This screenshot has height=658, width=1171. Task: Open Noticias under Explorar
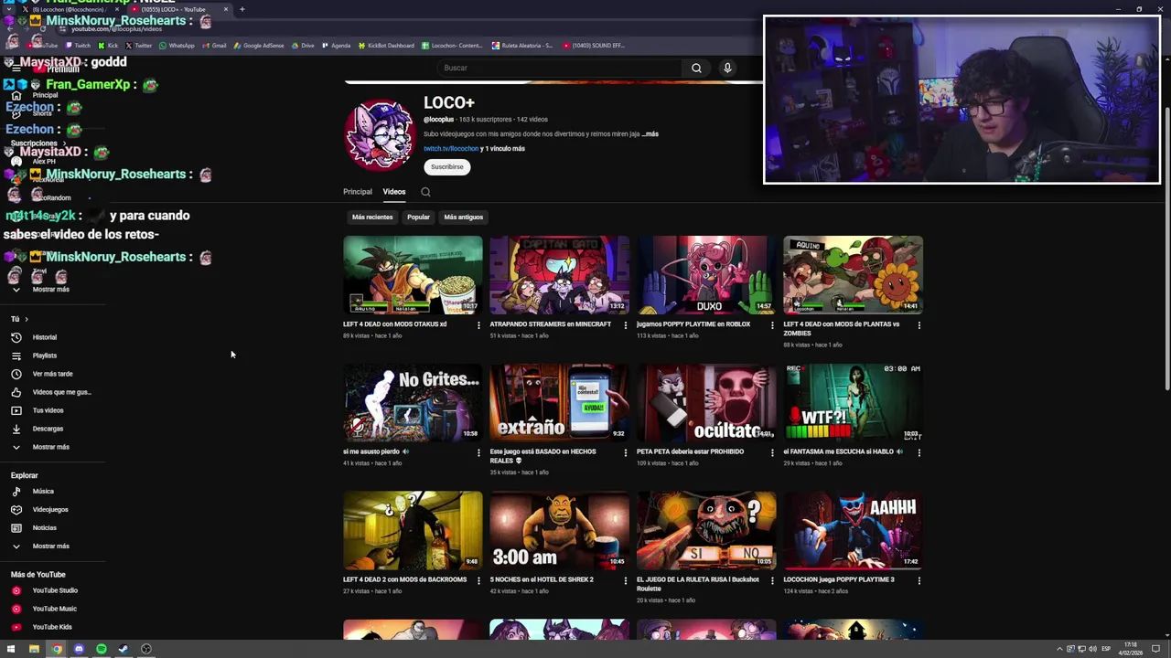click(44, 528)
